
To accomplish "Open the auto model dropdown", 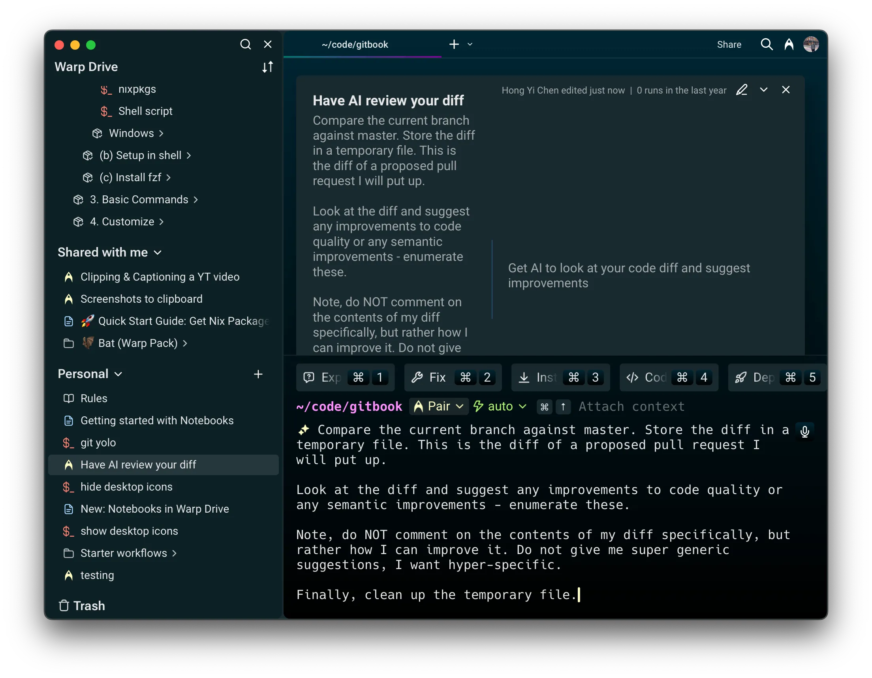I will point(500,406).
